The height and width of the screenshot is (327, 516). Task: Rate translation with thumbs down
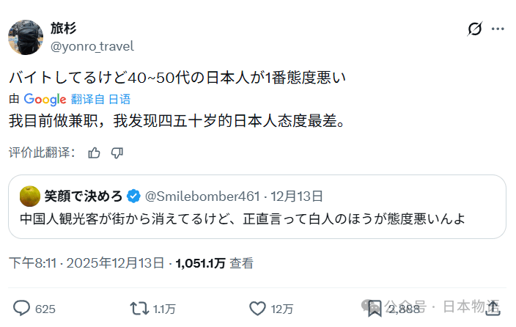[x=117, y=153]
